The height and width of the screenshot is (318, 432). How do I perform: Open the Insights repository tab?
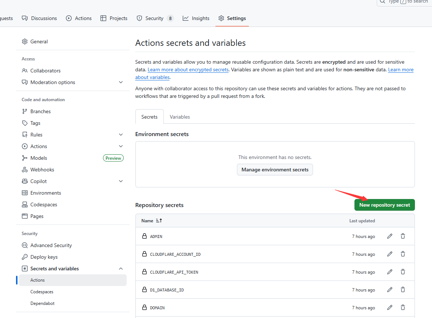(196, 18)
